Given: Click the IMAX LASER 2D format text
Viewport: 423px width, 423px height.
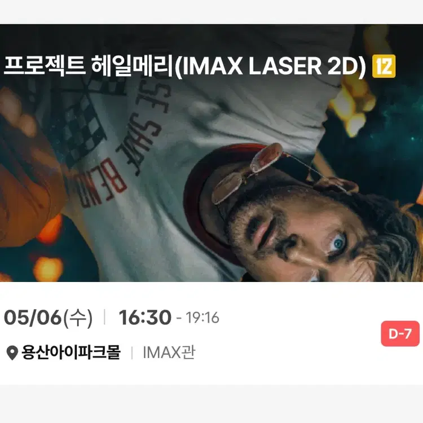Looking at the screenshot, I should (x=270, y=67).
